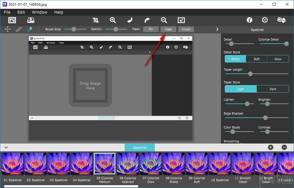
Task: Select the eraser mask tool
Action: tap(30, 29)
